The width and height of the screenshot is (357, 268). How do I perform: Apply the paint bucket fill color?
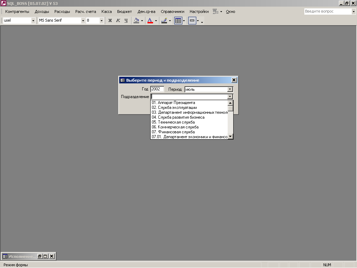tap(136, 21)
